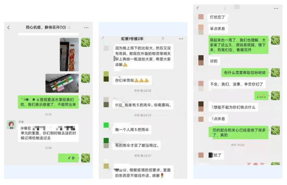287x185 pixels.
Task: View the photo of the boxes on the floor
Action: (x=62, y=83)
